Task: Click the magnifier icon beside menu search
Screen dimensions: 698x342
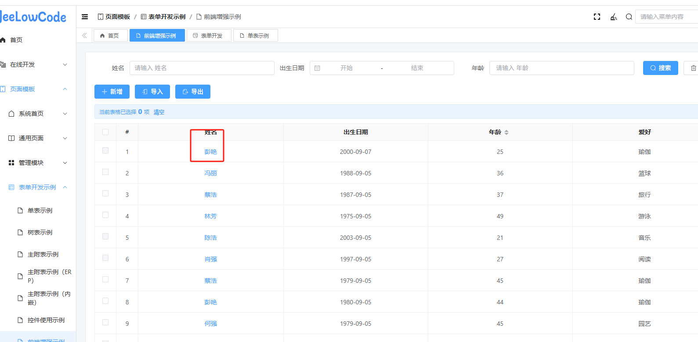Action: tap(629, 17)
